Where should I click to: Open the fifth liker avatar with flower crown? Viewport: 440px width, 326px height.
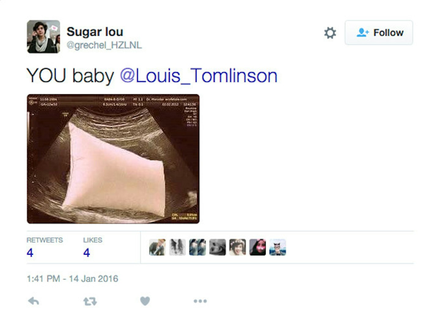coord(238,247)
